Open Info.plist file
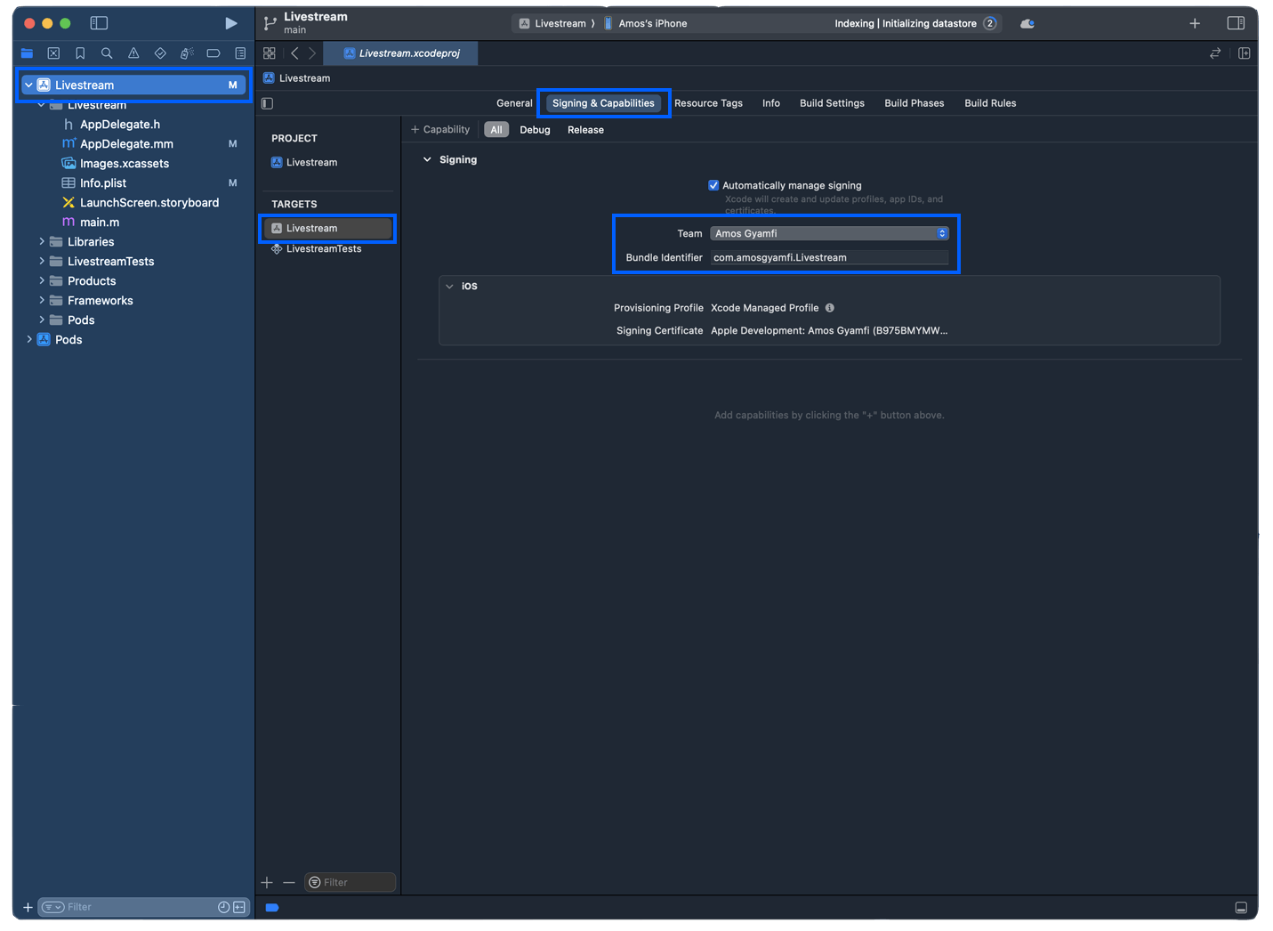This screenshot has width=1273, height=931. (x=103, y=183)
